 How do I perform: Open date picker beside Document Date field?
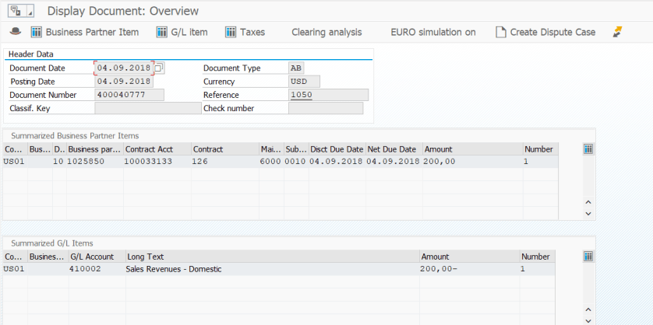click(159, 68)
